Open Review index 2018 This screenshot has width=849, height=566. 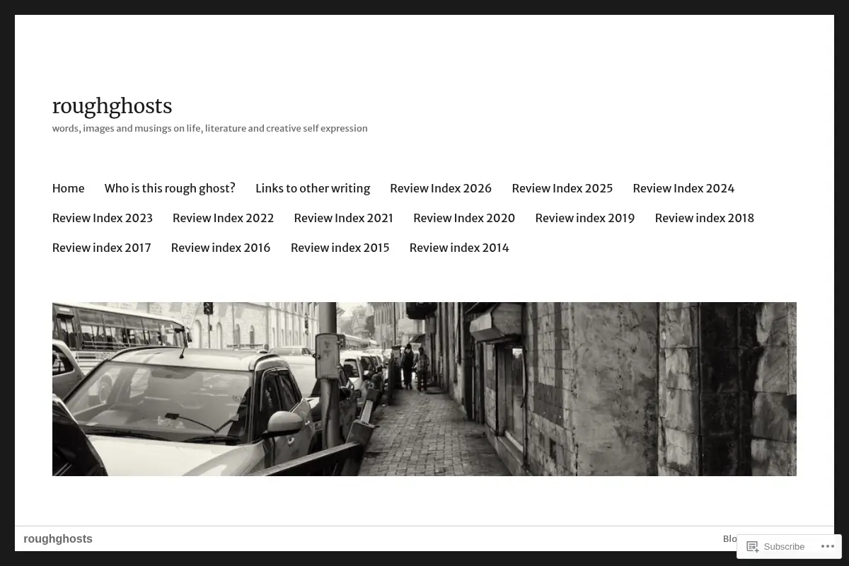pyautogui.click(x=705, y=218)
